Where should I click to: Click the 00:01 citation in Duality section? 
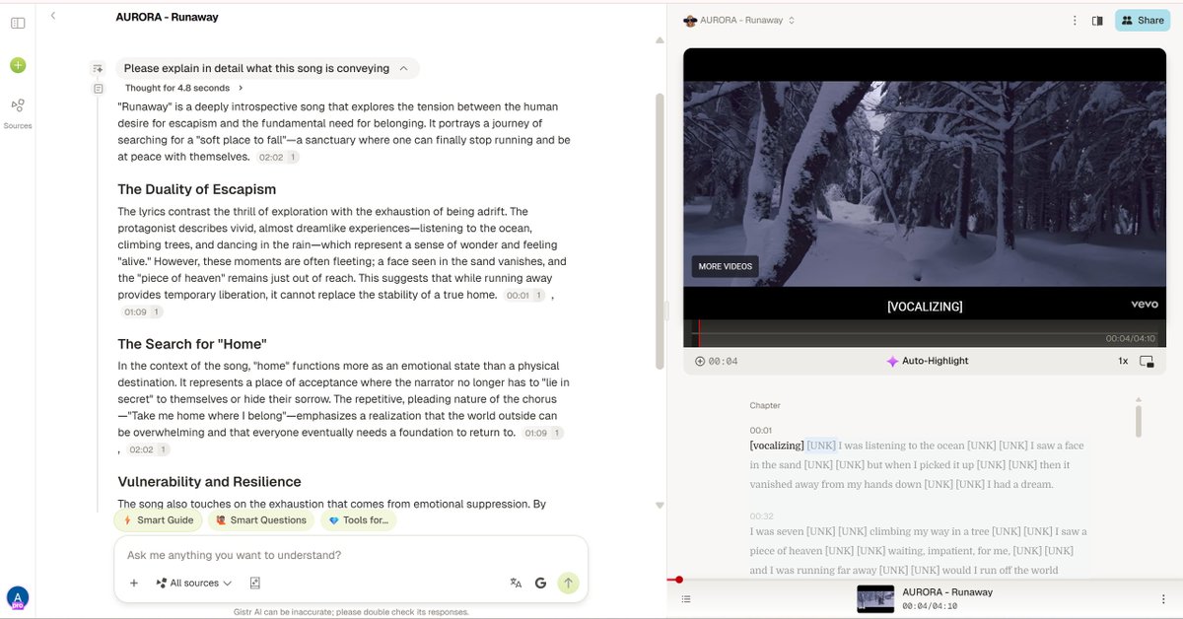click(524, 296)
